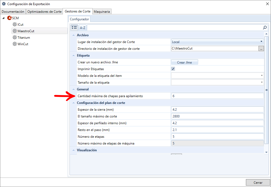Collapse the Visualización section
The width and height of the screenshot is (271, 187).
(x=74, y=150)
